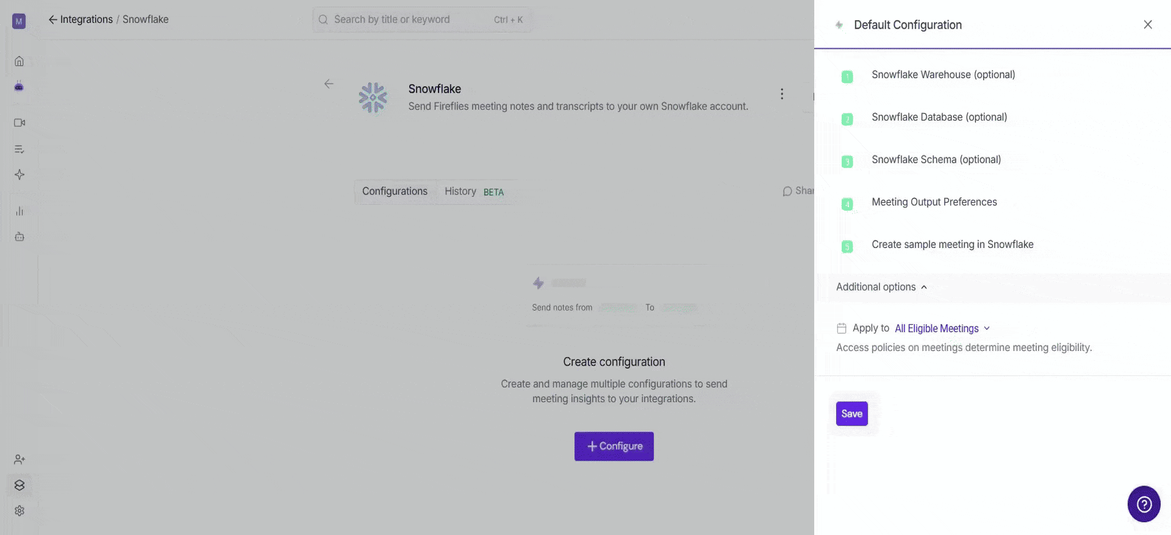Click the add teammate icon in sidebar

pos(20,459)
